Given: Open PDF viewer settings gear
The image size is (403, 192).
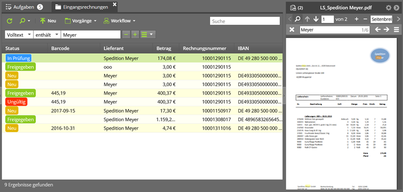Looking at the screenshot, I should tap(389, 8).
